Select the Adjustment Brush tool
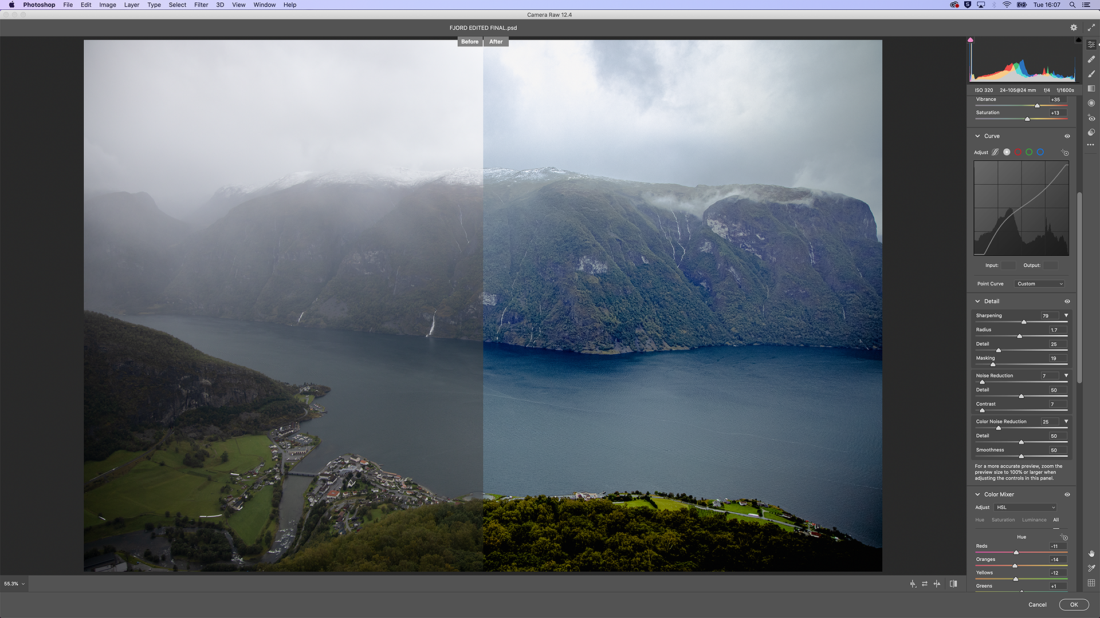This screenshot has height=618, width=1100. (x=1091, y=74)
